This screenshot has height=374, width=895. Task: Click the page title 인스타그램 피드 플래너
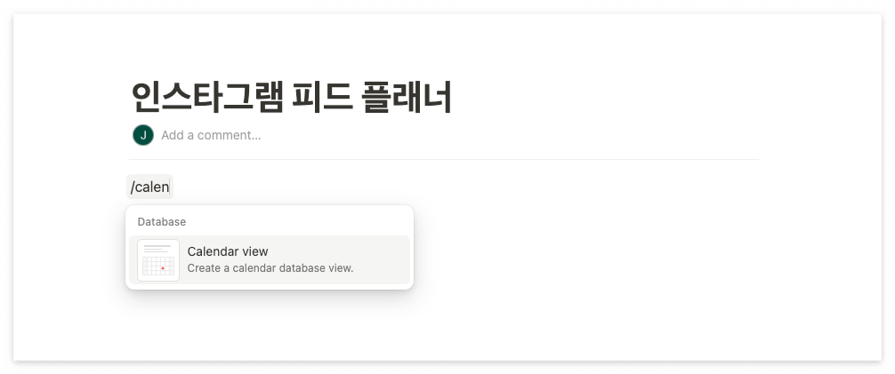tap(291, 98)
